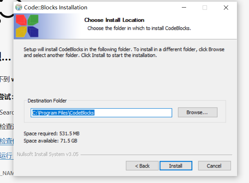Click 'Nullsoft Install System v3.05' text
The height and width of the screenshot is (183, 249).
click(48, 154)
